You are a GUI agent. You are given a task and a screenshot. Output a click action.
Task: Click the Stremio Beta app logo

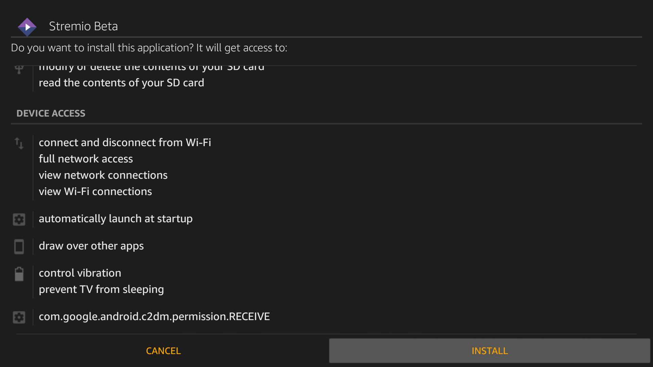click(27, 27)
